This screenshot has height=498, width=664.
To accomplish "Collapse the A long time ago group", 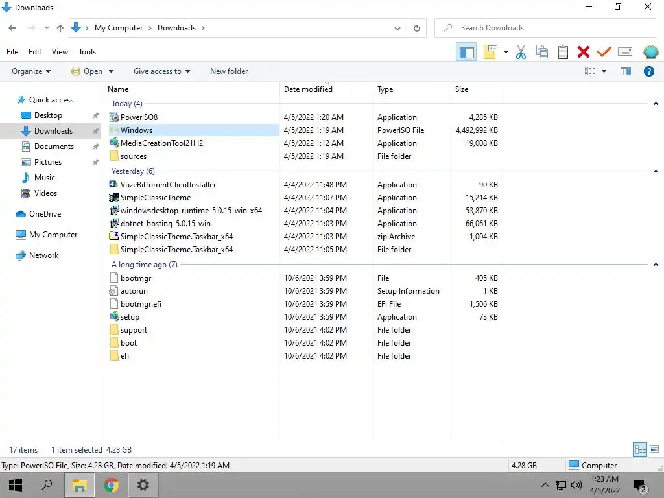I will (656, 265).
